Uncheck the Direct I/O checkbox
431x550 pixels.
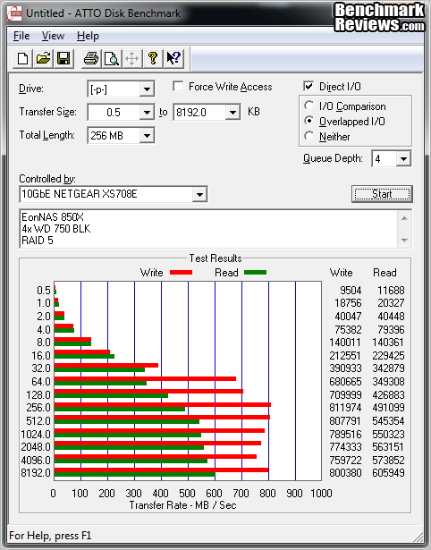coord(308,86)
